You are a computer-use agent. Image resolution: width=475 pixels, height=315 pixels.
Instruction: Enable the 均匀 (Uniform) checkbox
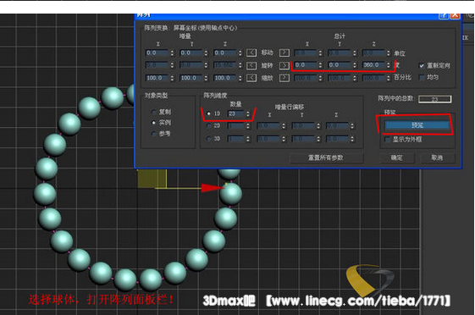(422, 77)
